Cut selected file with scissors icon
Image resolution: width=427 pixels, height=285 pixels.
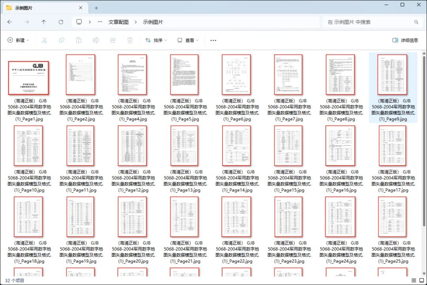pos(44,40)
